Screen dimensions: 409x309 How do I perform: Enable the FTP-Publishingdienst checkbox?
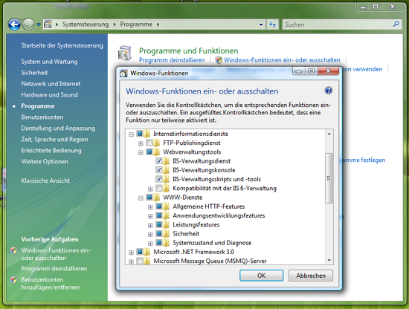click(149, 143)
